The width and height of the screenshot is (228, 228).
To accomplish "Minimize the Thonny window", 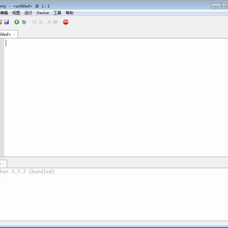I will [x=216, y=6].
